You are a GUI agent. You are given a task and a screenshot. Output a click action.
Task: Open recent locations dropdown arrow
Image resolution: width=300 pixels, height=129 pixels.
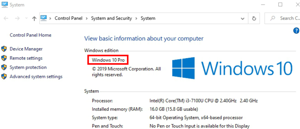(x=27, y=18)
